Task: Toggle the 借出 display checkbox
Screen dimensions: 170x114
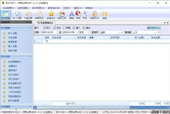Action: pos(84,28)
